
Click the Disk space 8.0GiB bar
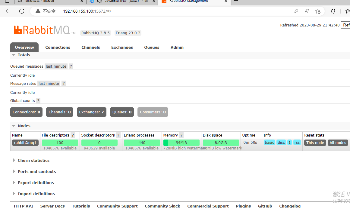click(x=221, y=143)
